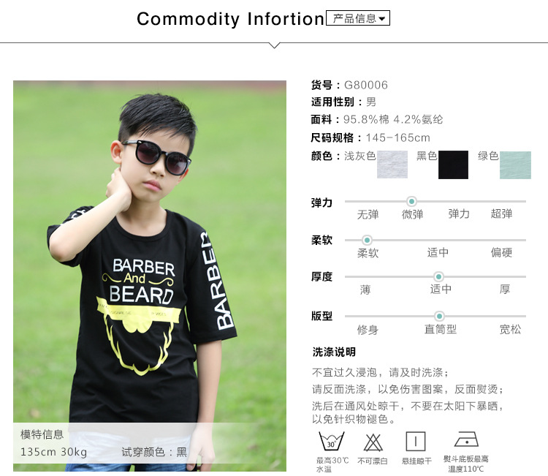Image resolution: width=548 pixels, height=476 pixels.
Task: Click the 洗涤说明 section heading
Action: click(334, 352)
